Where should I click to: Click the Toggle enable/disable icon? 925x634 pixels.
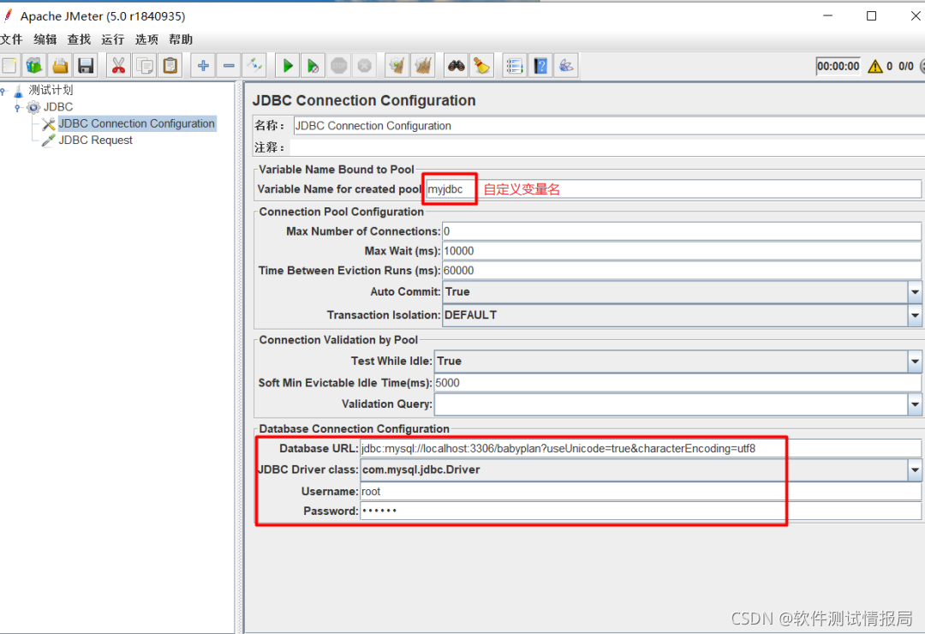255,65
